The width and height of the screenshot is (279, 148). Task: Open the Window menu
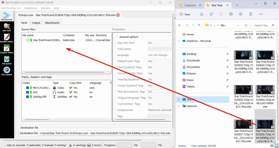coord(45,8)
